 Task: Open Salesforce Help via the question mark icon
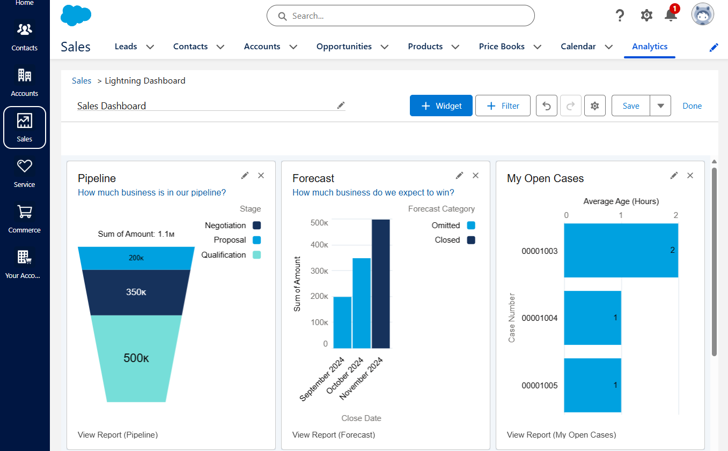pyautogui.click(x=620, y=15)
